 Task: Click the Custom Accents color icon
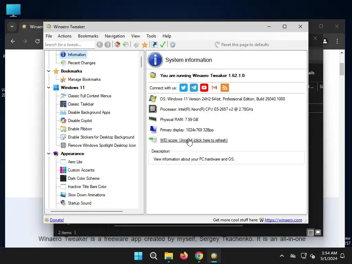coord(63,170)
